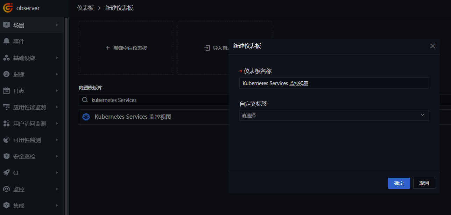Click the 取消 button

pyautogui.click(x=424, y=183)
